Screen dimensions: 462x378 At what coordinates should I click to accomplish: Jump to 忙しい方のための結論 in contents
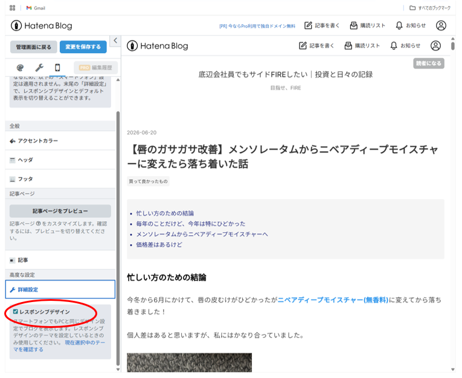(x=165, y=213)
